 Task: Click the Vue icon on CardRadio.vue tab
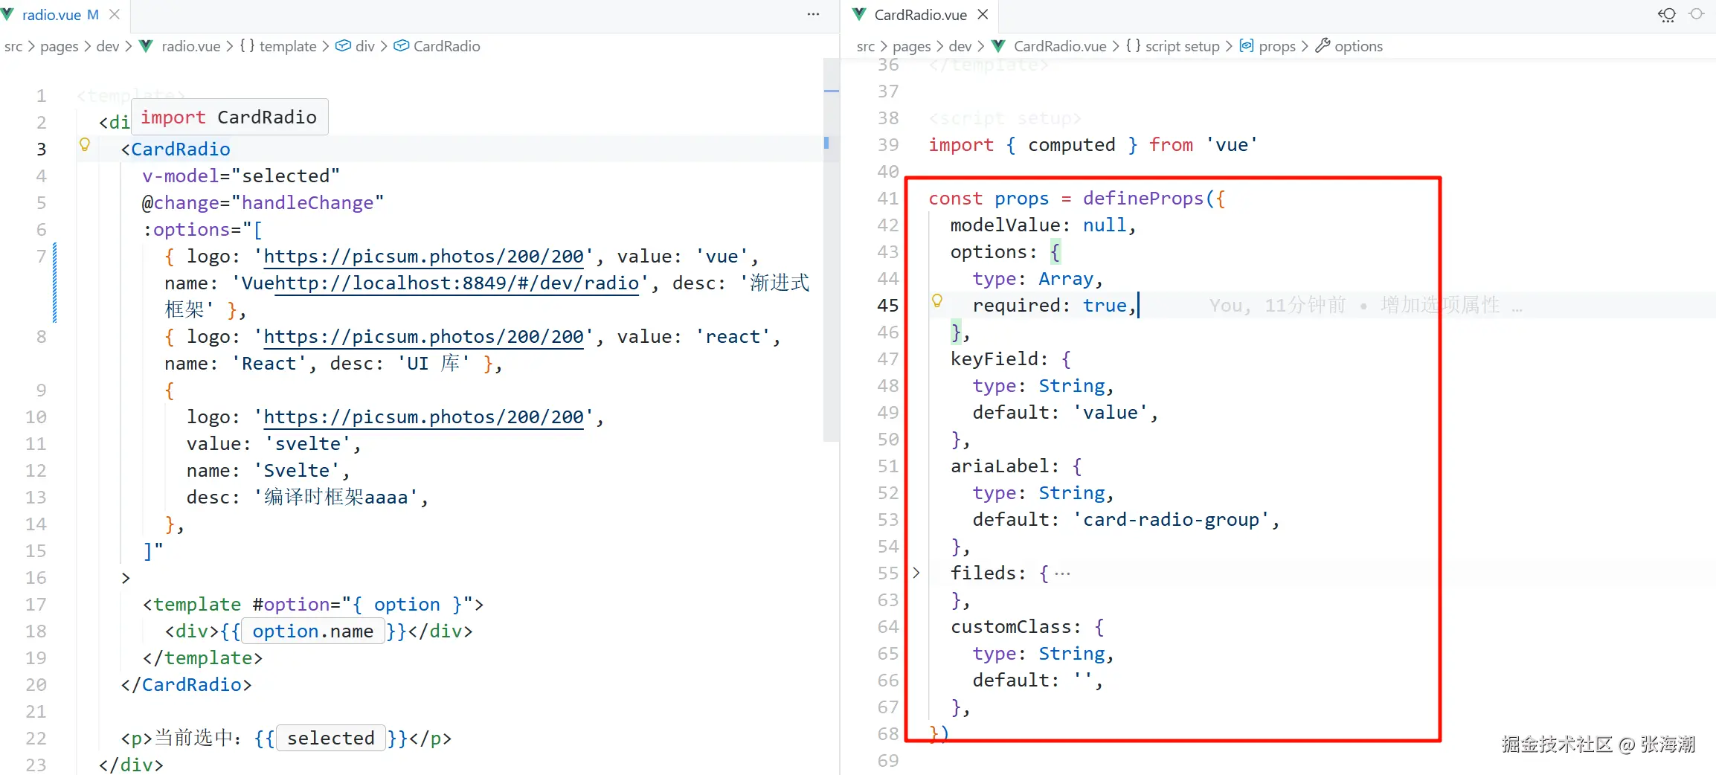859,14
